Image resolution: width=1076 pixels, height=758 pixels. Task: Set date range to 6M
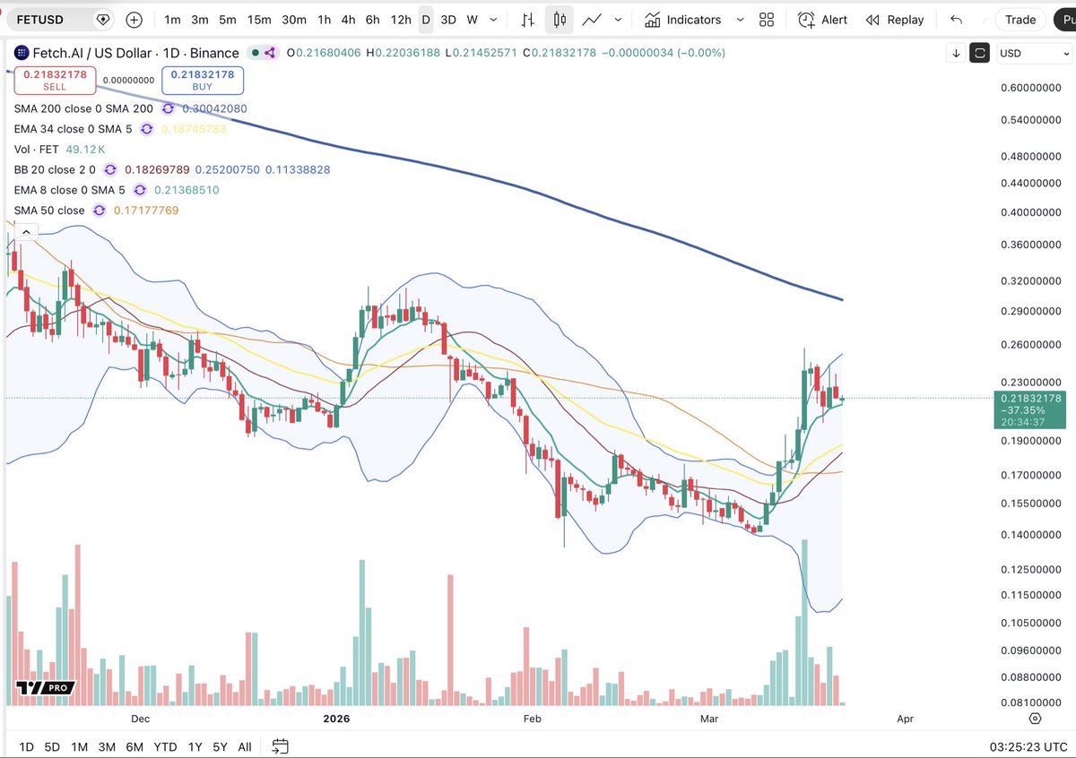click(134, 746)
